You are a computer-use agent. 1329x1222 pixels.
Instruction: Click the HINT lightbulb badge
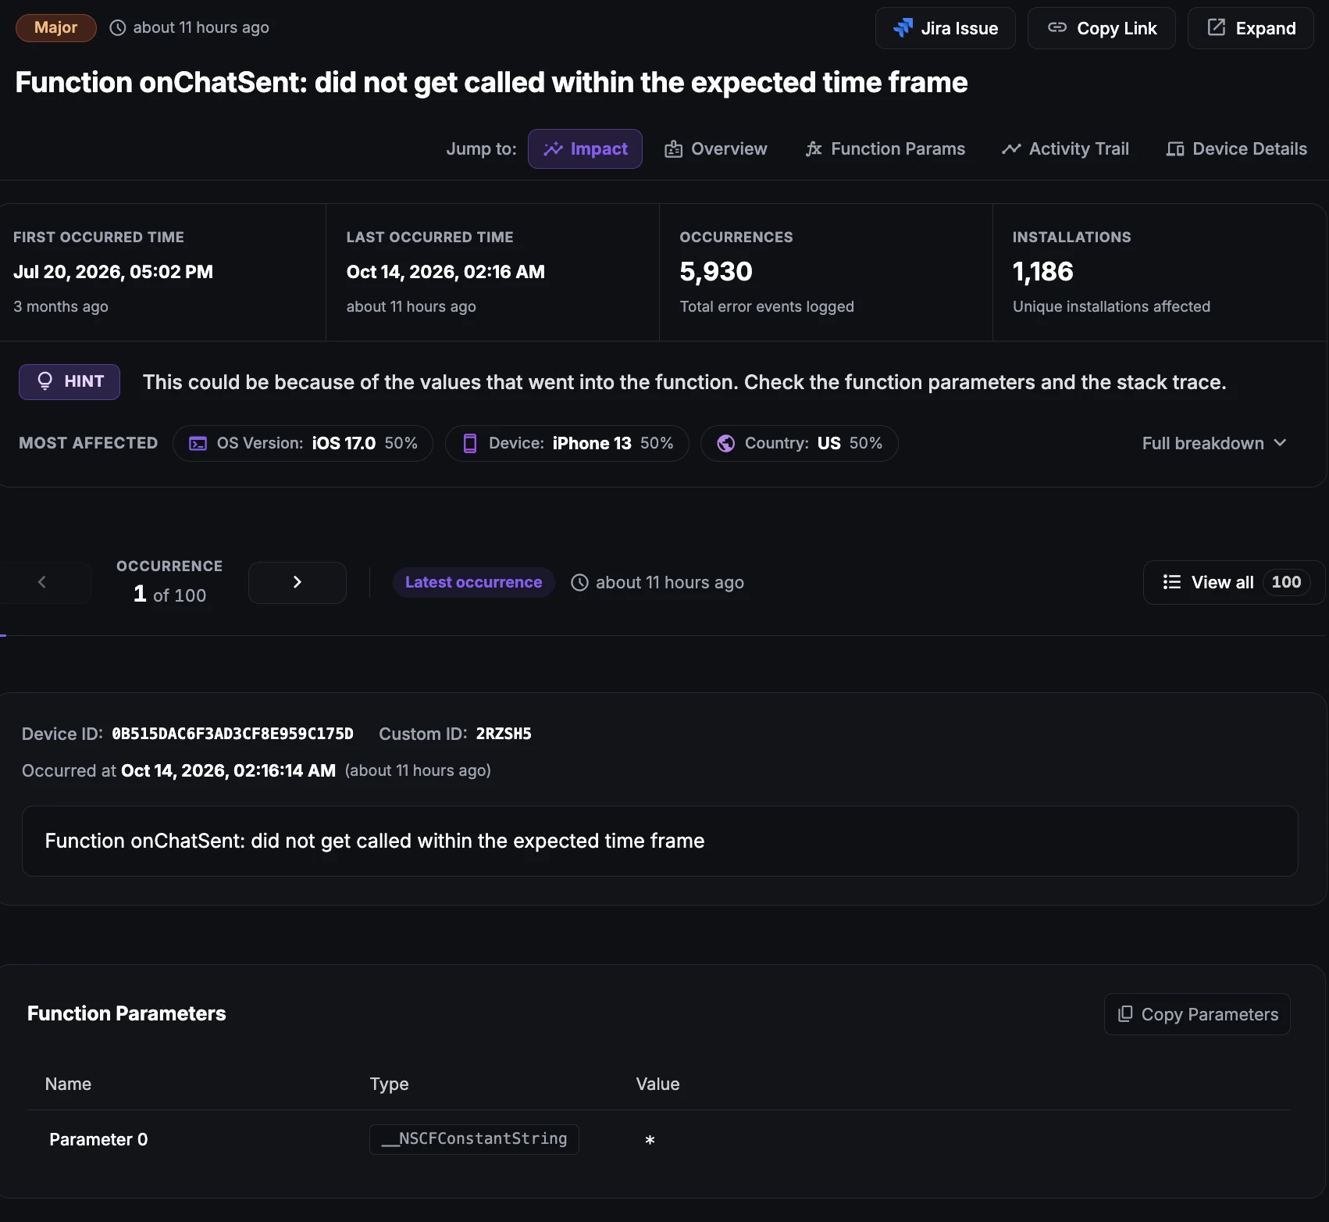tap(69, 382)
